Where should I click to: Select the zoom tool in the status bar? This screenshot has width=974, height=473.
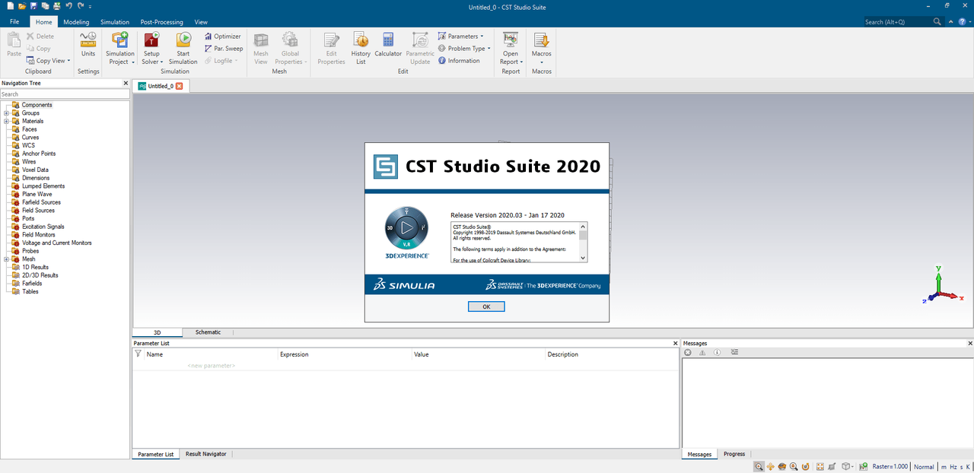[759, 466]
